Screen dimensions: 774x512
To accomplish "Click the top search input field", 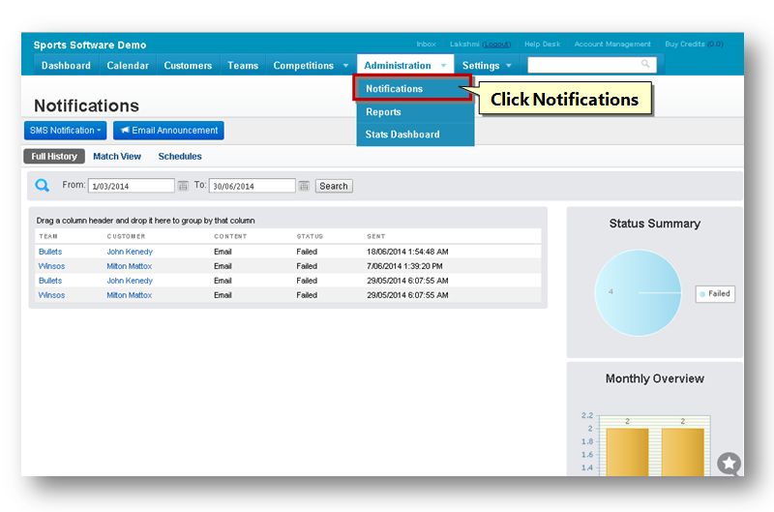I will (x=592, y=64).
